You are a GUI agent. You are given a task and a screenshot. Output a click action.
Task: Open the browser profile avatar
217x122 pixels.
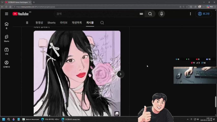pyautogui.click(x=199, y=7)
